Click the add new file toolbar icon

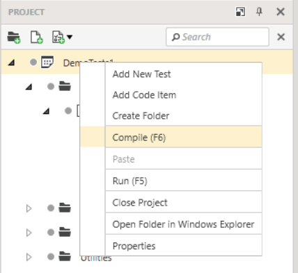coord(37,38)
